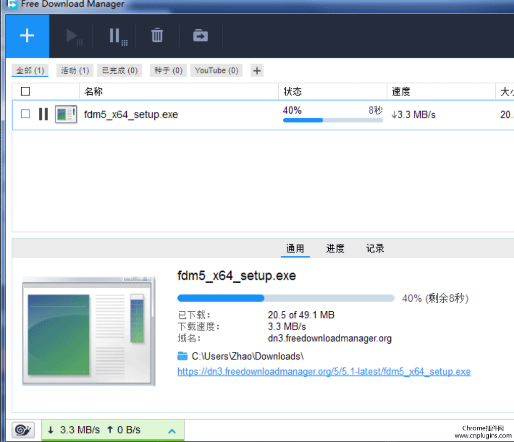Pause the fdm5_x64_setup.exe download row

[x=43, y=115]
